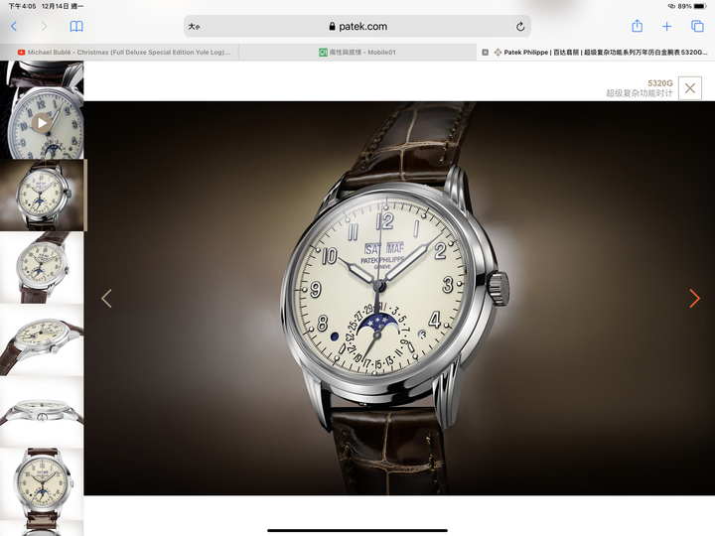Viewport: 715px width, 536px height.
Task: Advance to next gallery image
Action: coord(694,299)
